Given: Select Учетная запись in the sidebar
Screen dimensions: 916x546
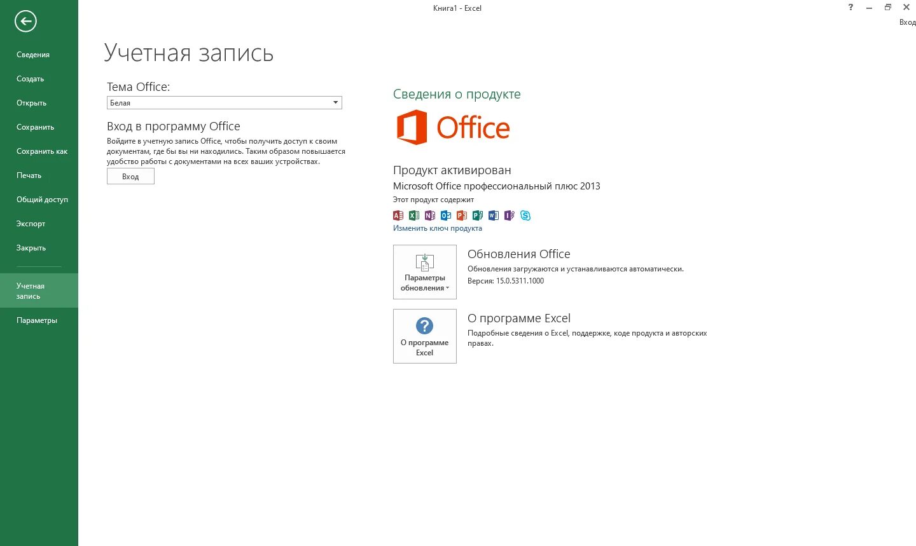Looking at the screenshot, I should (x=39, y=290).
